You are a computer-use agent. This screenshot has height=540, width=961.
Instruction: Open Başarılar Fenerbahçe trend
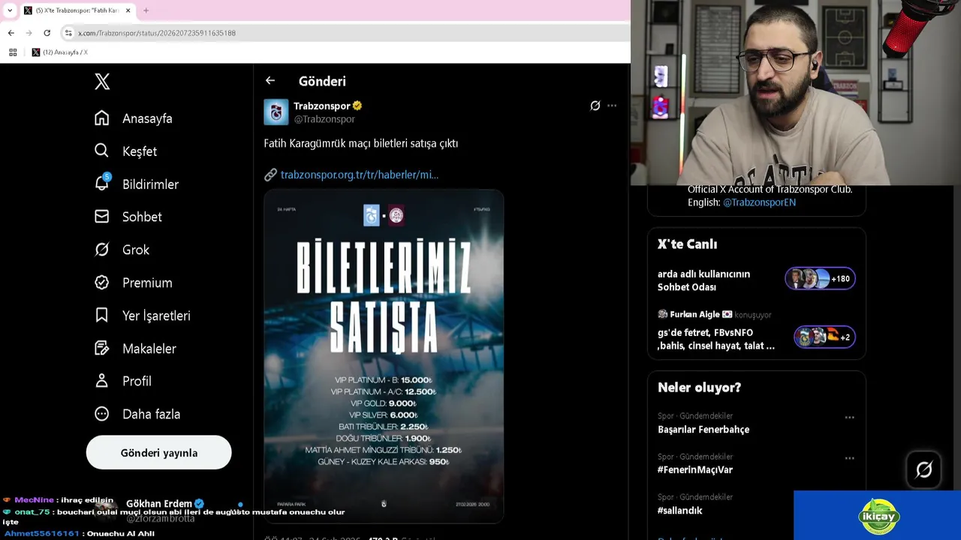click(x=703, y=429)
